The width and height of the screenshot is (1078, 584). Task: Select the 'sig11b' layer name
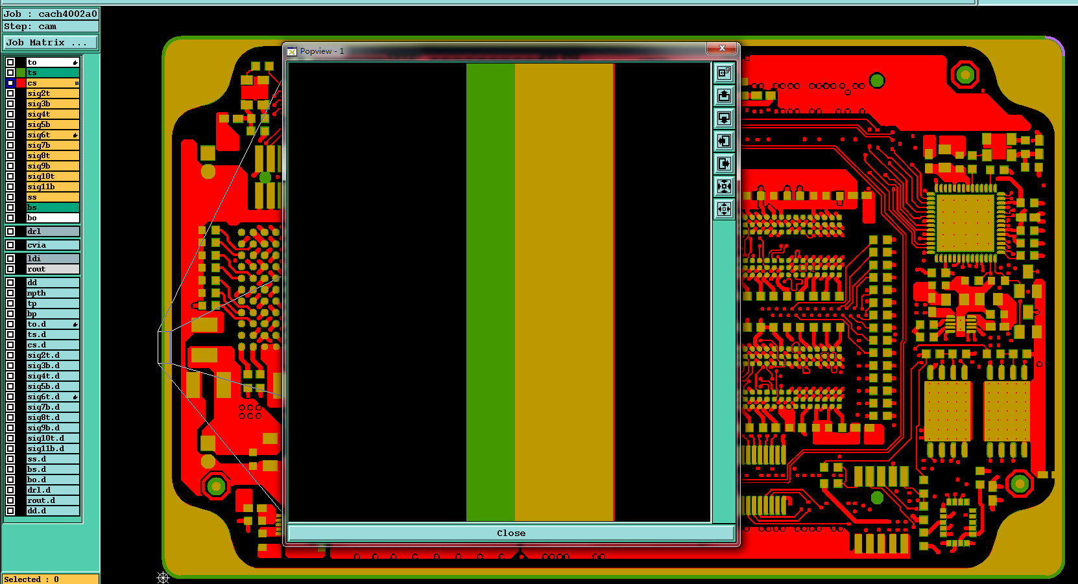(53, 187)
